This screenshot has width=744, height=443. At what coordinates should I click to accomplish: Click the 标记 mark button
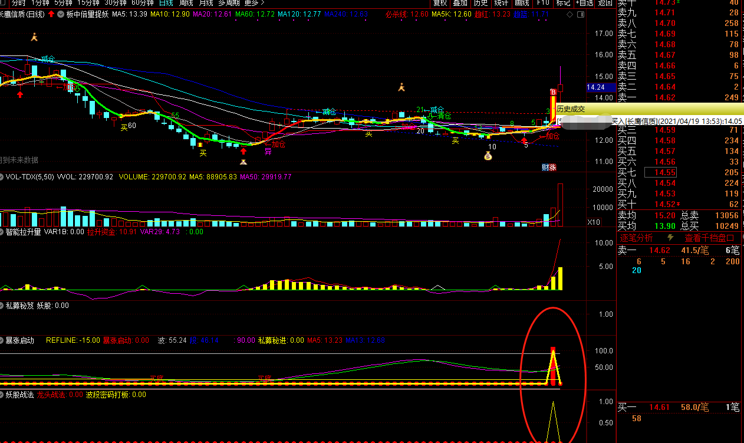point(563,3)
